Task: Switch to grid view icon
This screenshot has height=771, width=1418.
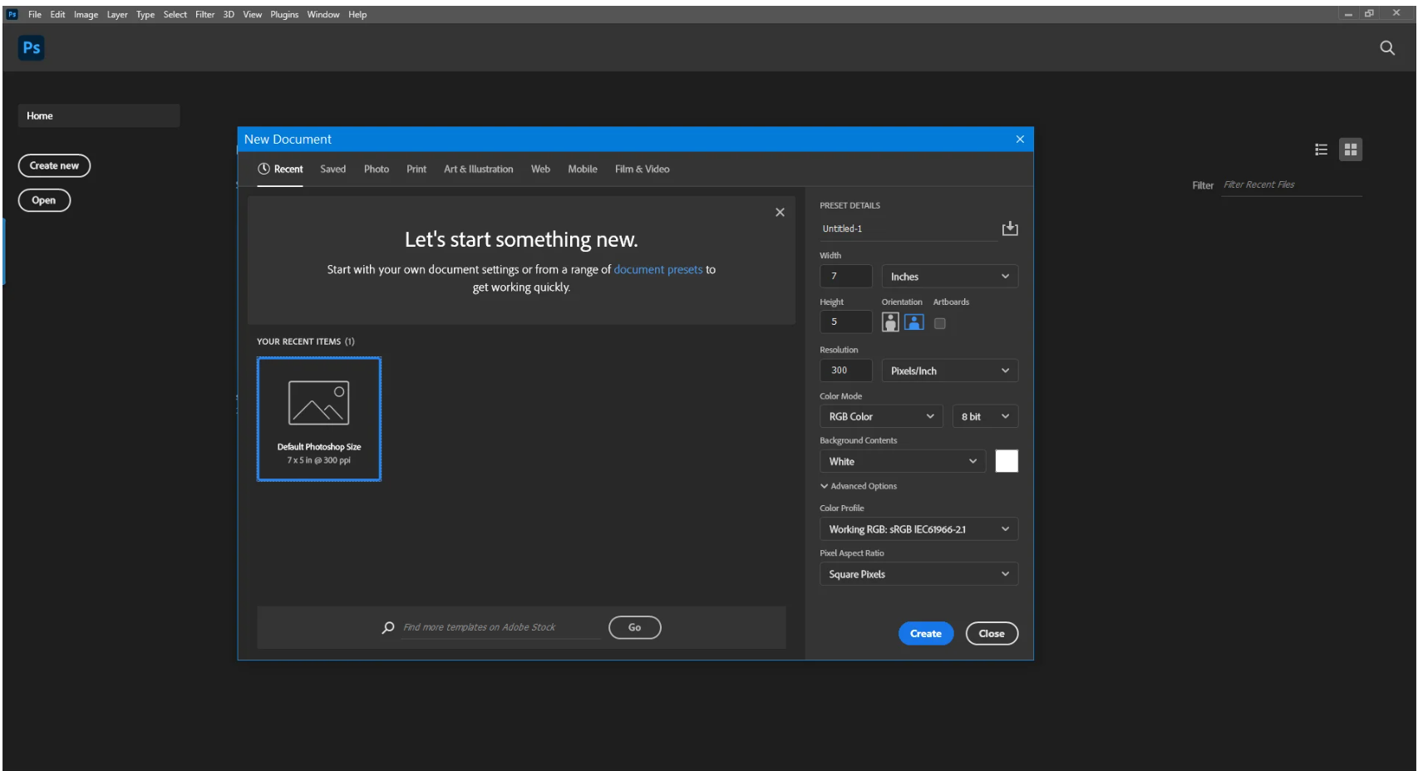Action: tap(1350, 150)
